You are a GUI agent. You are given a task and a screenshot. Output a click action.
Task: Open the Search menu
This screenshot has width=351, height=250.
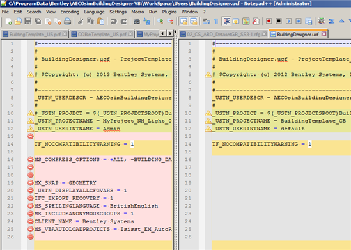34,12
